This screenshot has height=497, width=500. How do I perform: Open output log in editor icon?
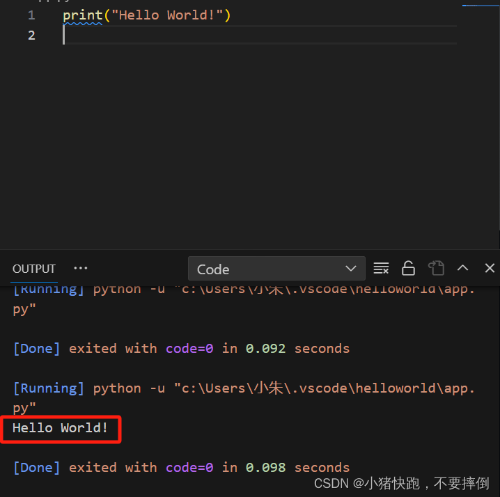tap(436, 268)
